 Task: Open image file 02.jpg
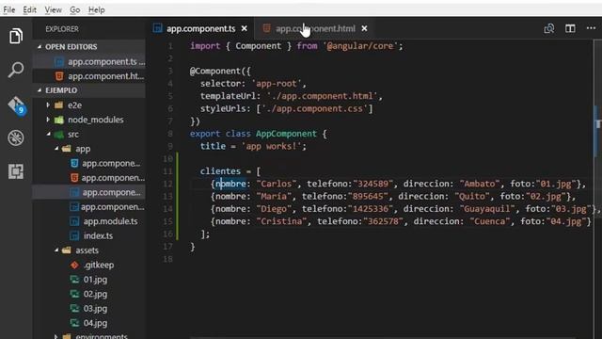88,294
